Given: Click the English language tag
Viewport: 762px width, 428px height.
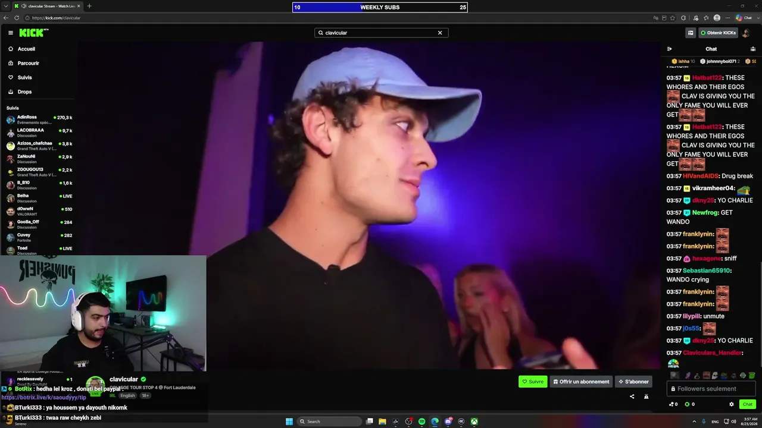Looking at the screenshot, I should pos(128,396).
